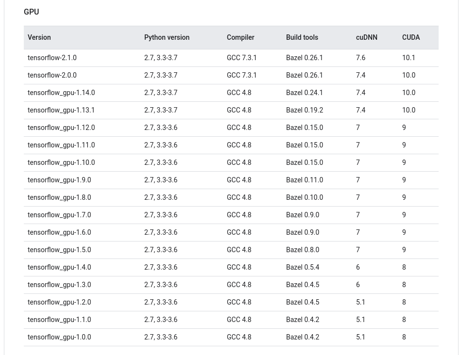Select tensorflow_gpu-1.10.0 cell

point(61,162)
